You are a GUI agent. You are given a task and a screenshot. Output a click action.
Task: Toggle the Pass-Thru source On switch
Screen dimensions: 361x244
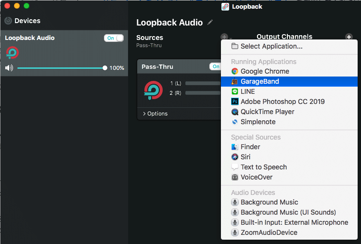coord(215,66)
